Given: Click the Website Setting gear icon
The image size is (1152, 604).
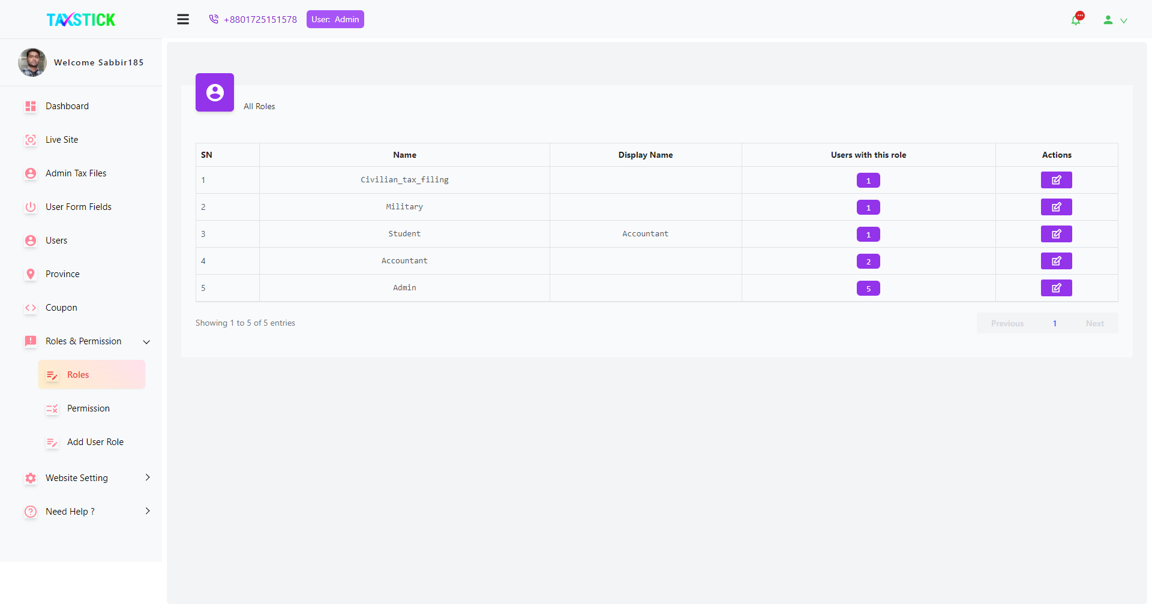Looking at the screenshot, I should (31, 478).
